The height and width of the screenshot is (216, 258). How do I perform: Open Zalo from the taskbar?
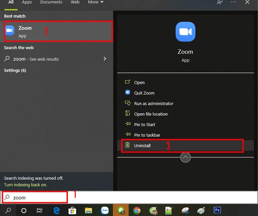click(104, 210)
